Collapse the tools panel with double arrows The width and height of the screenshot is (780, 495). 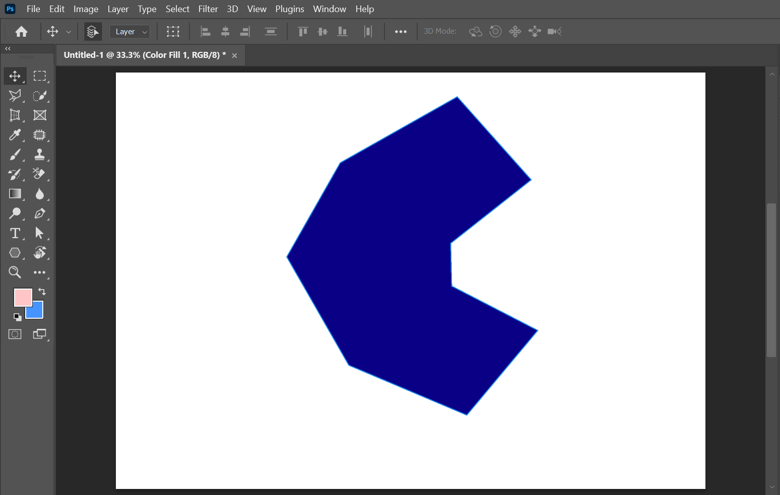pyautogui.click(x=8, y=49)
